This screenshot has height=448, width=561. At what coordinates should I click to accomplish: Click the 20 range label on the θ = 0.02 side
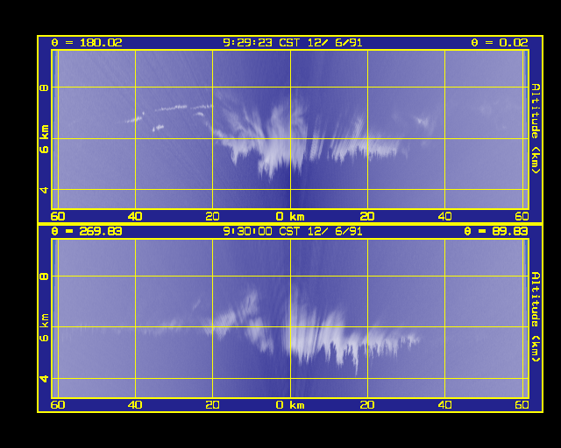coord(367,216)
